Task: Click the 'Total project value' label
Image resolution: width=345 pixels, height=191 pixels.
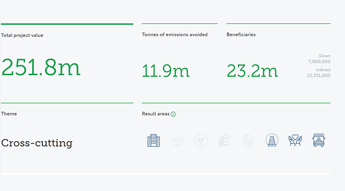Action: click(22, 35)
